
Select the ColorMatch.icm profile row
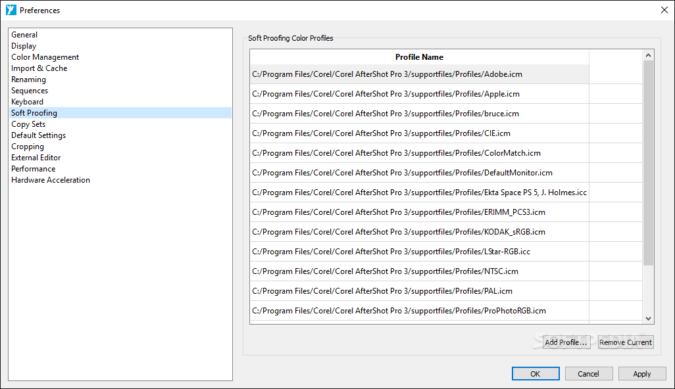(419, 154)
